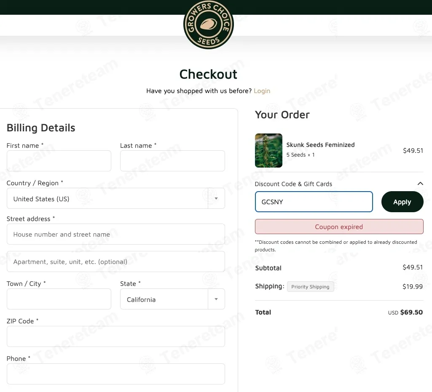Click the Apartment, suite, unit field
The image size is (432, 392).
point(116,261)
